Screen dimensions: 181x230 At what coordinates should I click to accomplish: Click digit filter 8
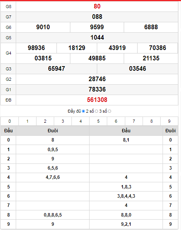click(151, 121)
